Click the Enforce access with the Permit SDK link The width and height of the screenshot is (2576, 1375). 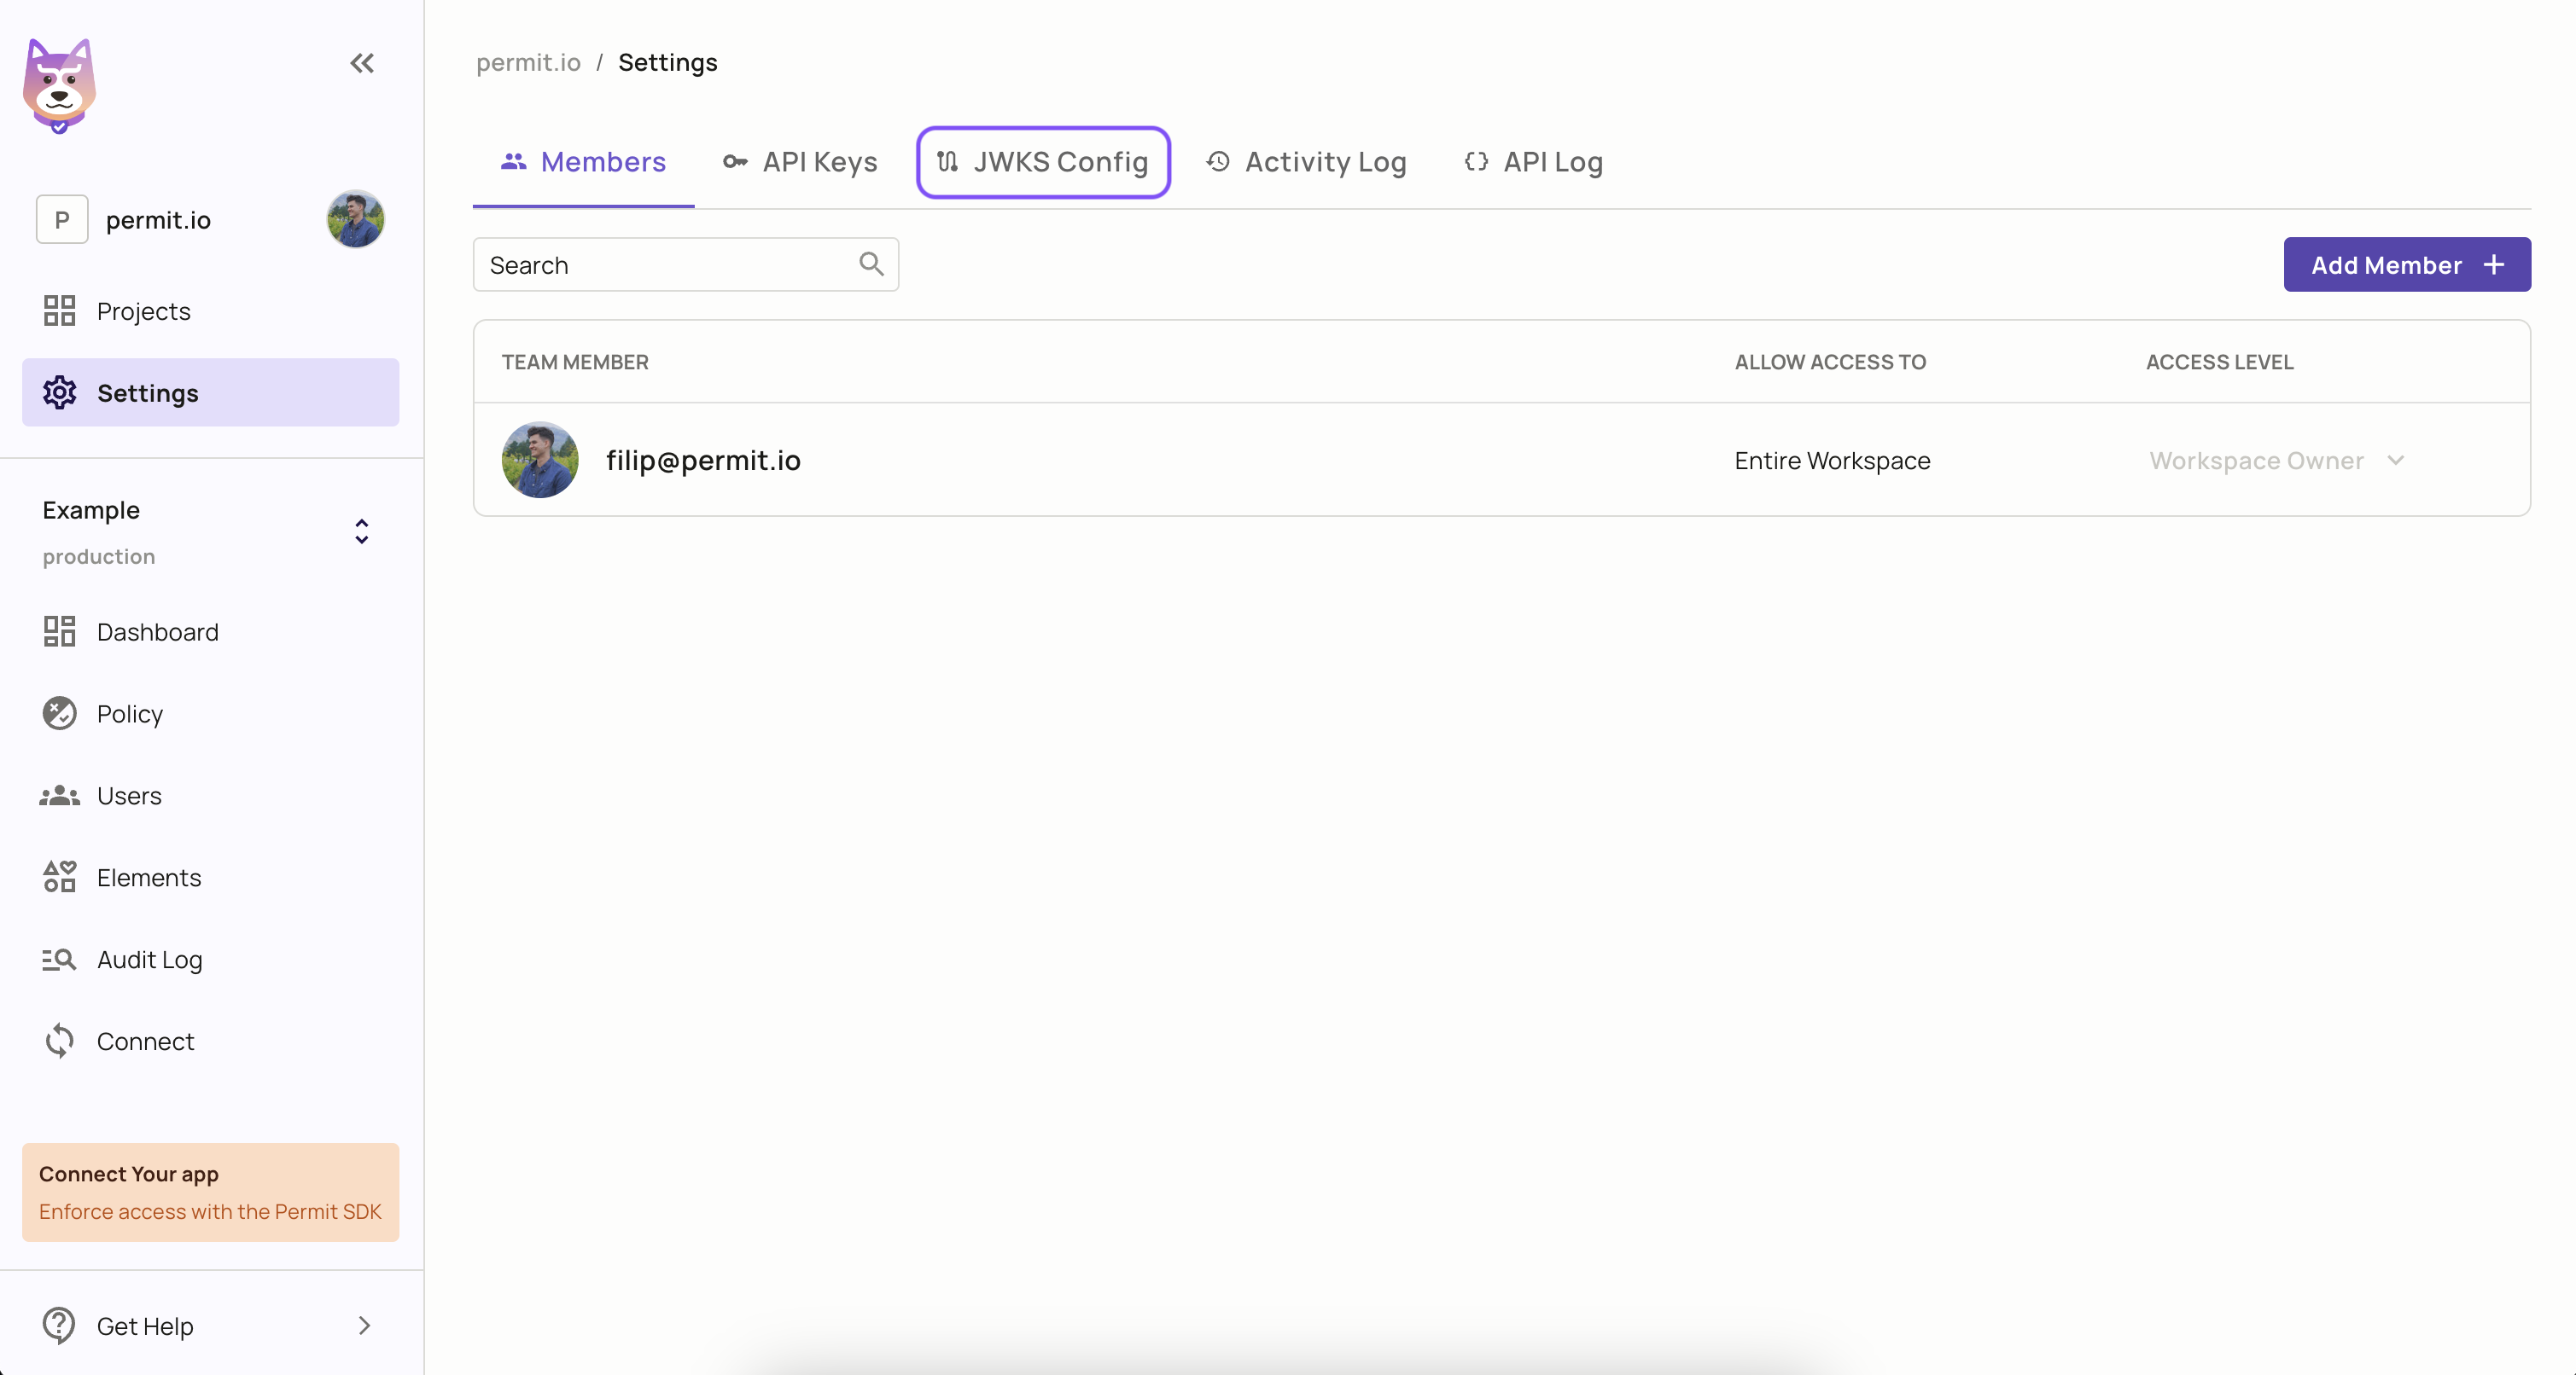(210, 1211)
